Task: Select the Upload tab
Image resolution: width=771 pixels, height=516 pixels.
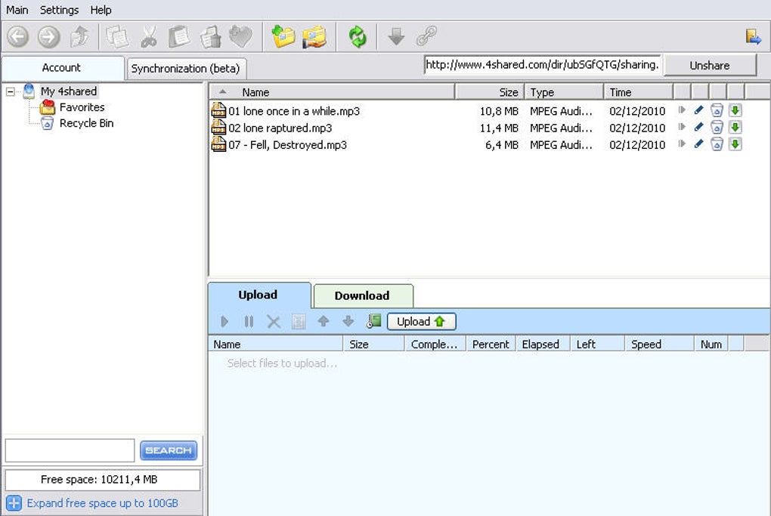Action: click(259, 295)
